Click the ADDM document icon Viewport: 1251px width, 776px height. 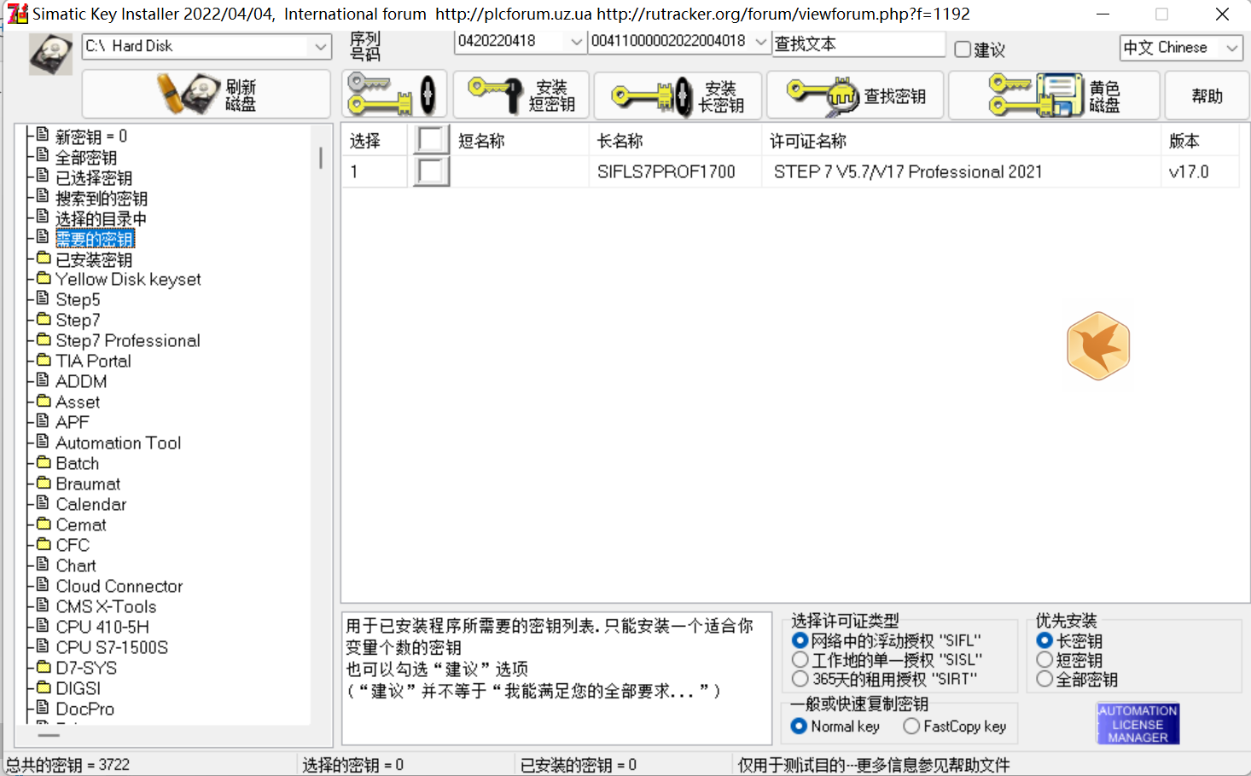coord(44,380)
